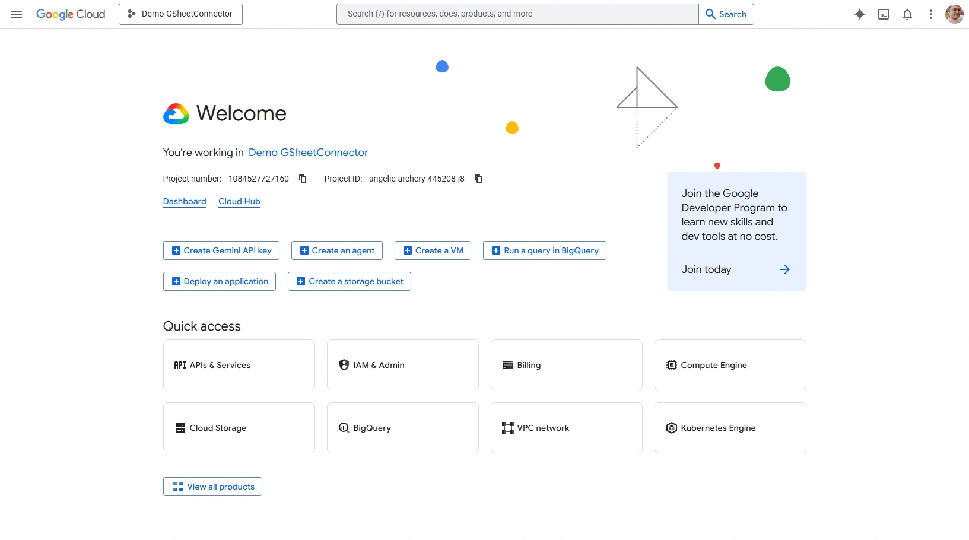Open Kubernetes Engine quick access card

tap(730, 428)
